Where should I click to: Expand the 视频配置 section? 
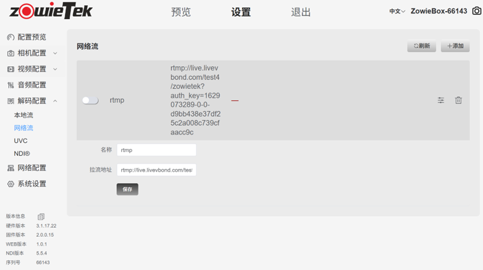[31, 69]
